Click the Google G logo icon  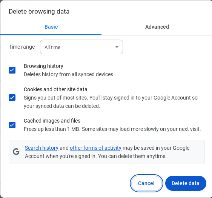pyautogui.click(x=16, y=152)
